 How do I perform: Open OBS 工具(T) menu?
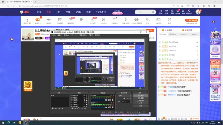click(91, 35)
